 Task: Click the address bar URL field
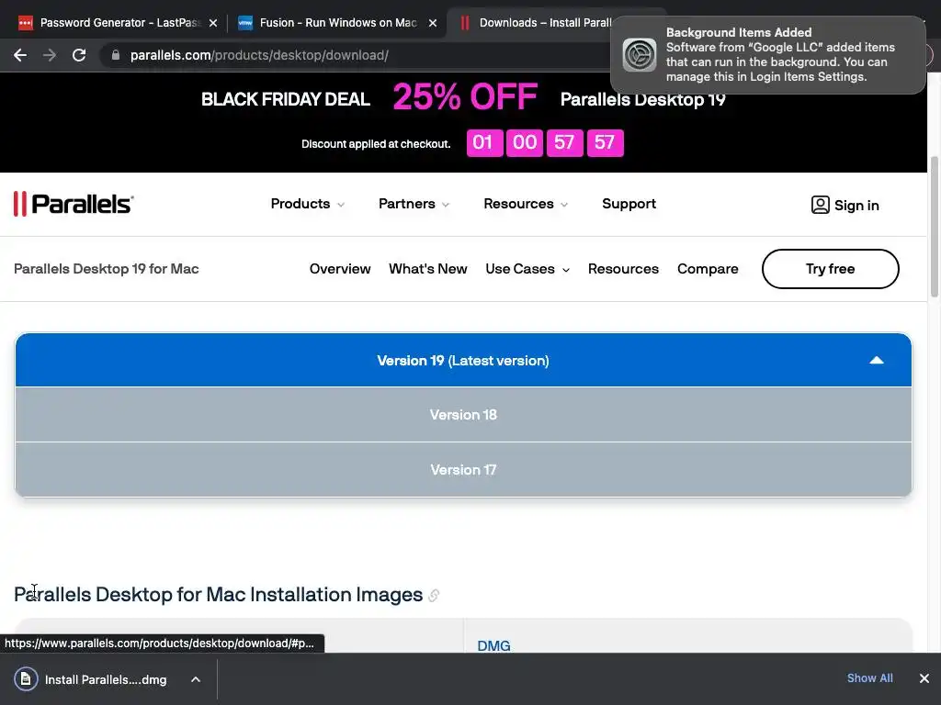(259, 55)
